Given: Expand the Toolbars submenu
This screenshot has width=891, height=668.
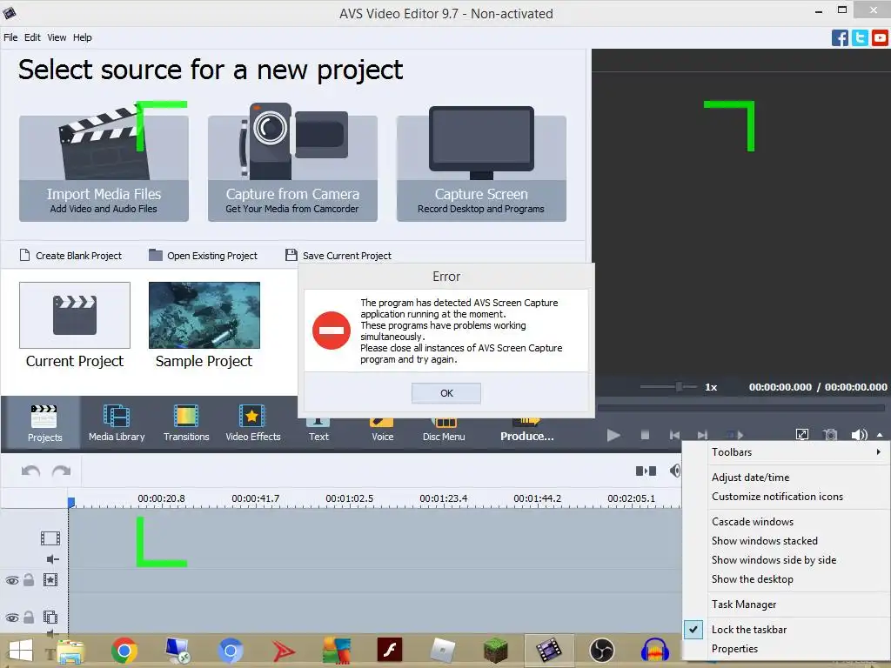Looking at the screenshot, I should (786, 452).
